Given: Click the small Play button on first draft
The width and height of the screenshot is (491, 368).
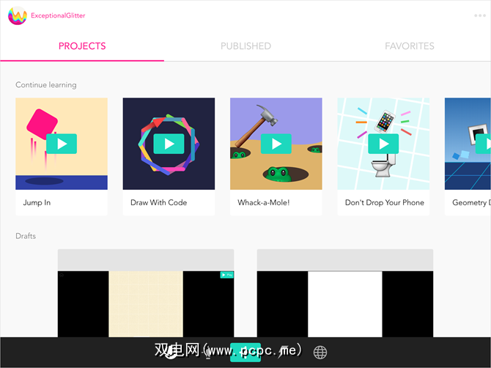Looking at the screenshot, I should click(x=226, y=275).
